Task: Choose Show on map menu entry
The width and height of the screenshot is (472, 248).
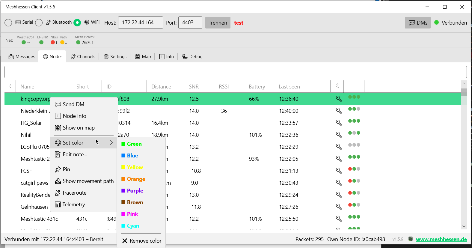Action: (84, 128)
